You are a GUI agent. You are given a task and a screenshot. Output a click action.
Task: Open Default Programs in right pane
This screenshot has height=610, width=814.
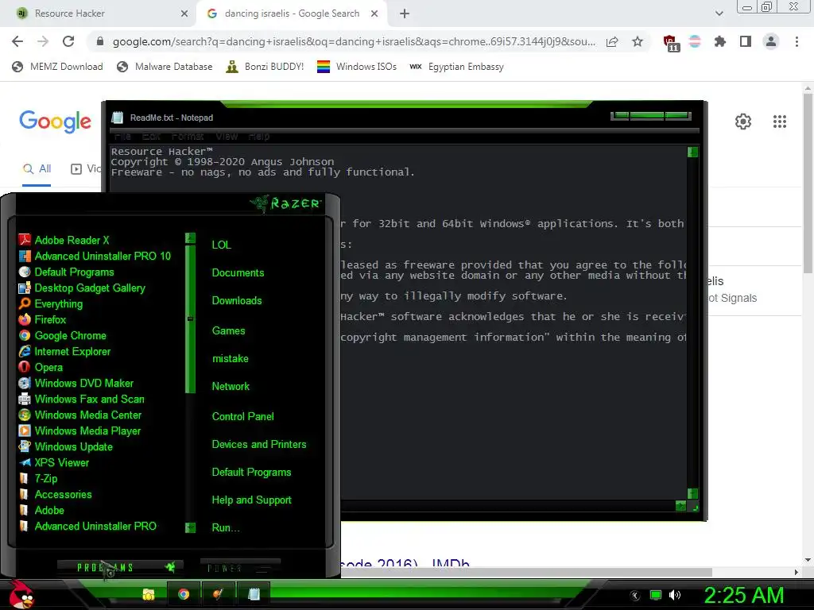(251, 473)
